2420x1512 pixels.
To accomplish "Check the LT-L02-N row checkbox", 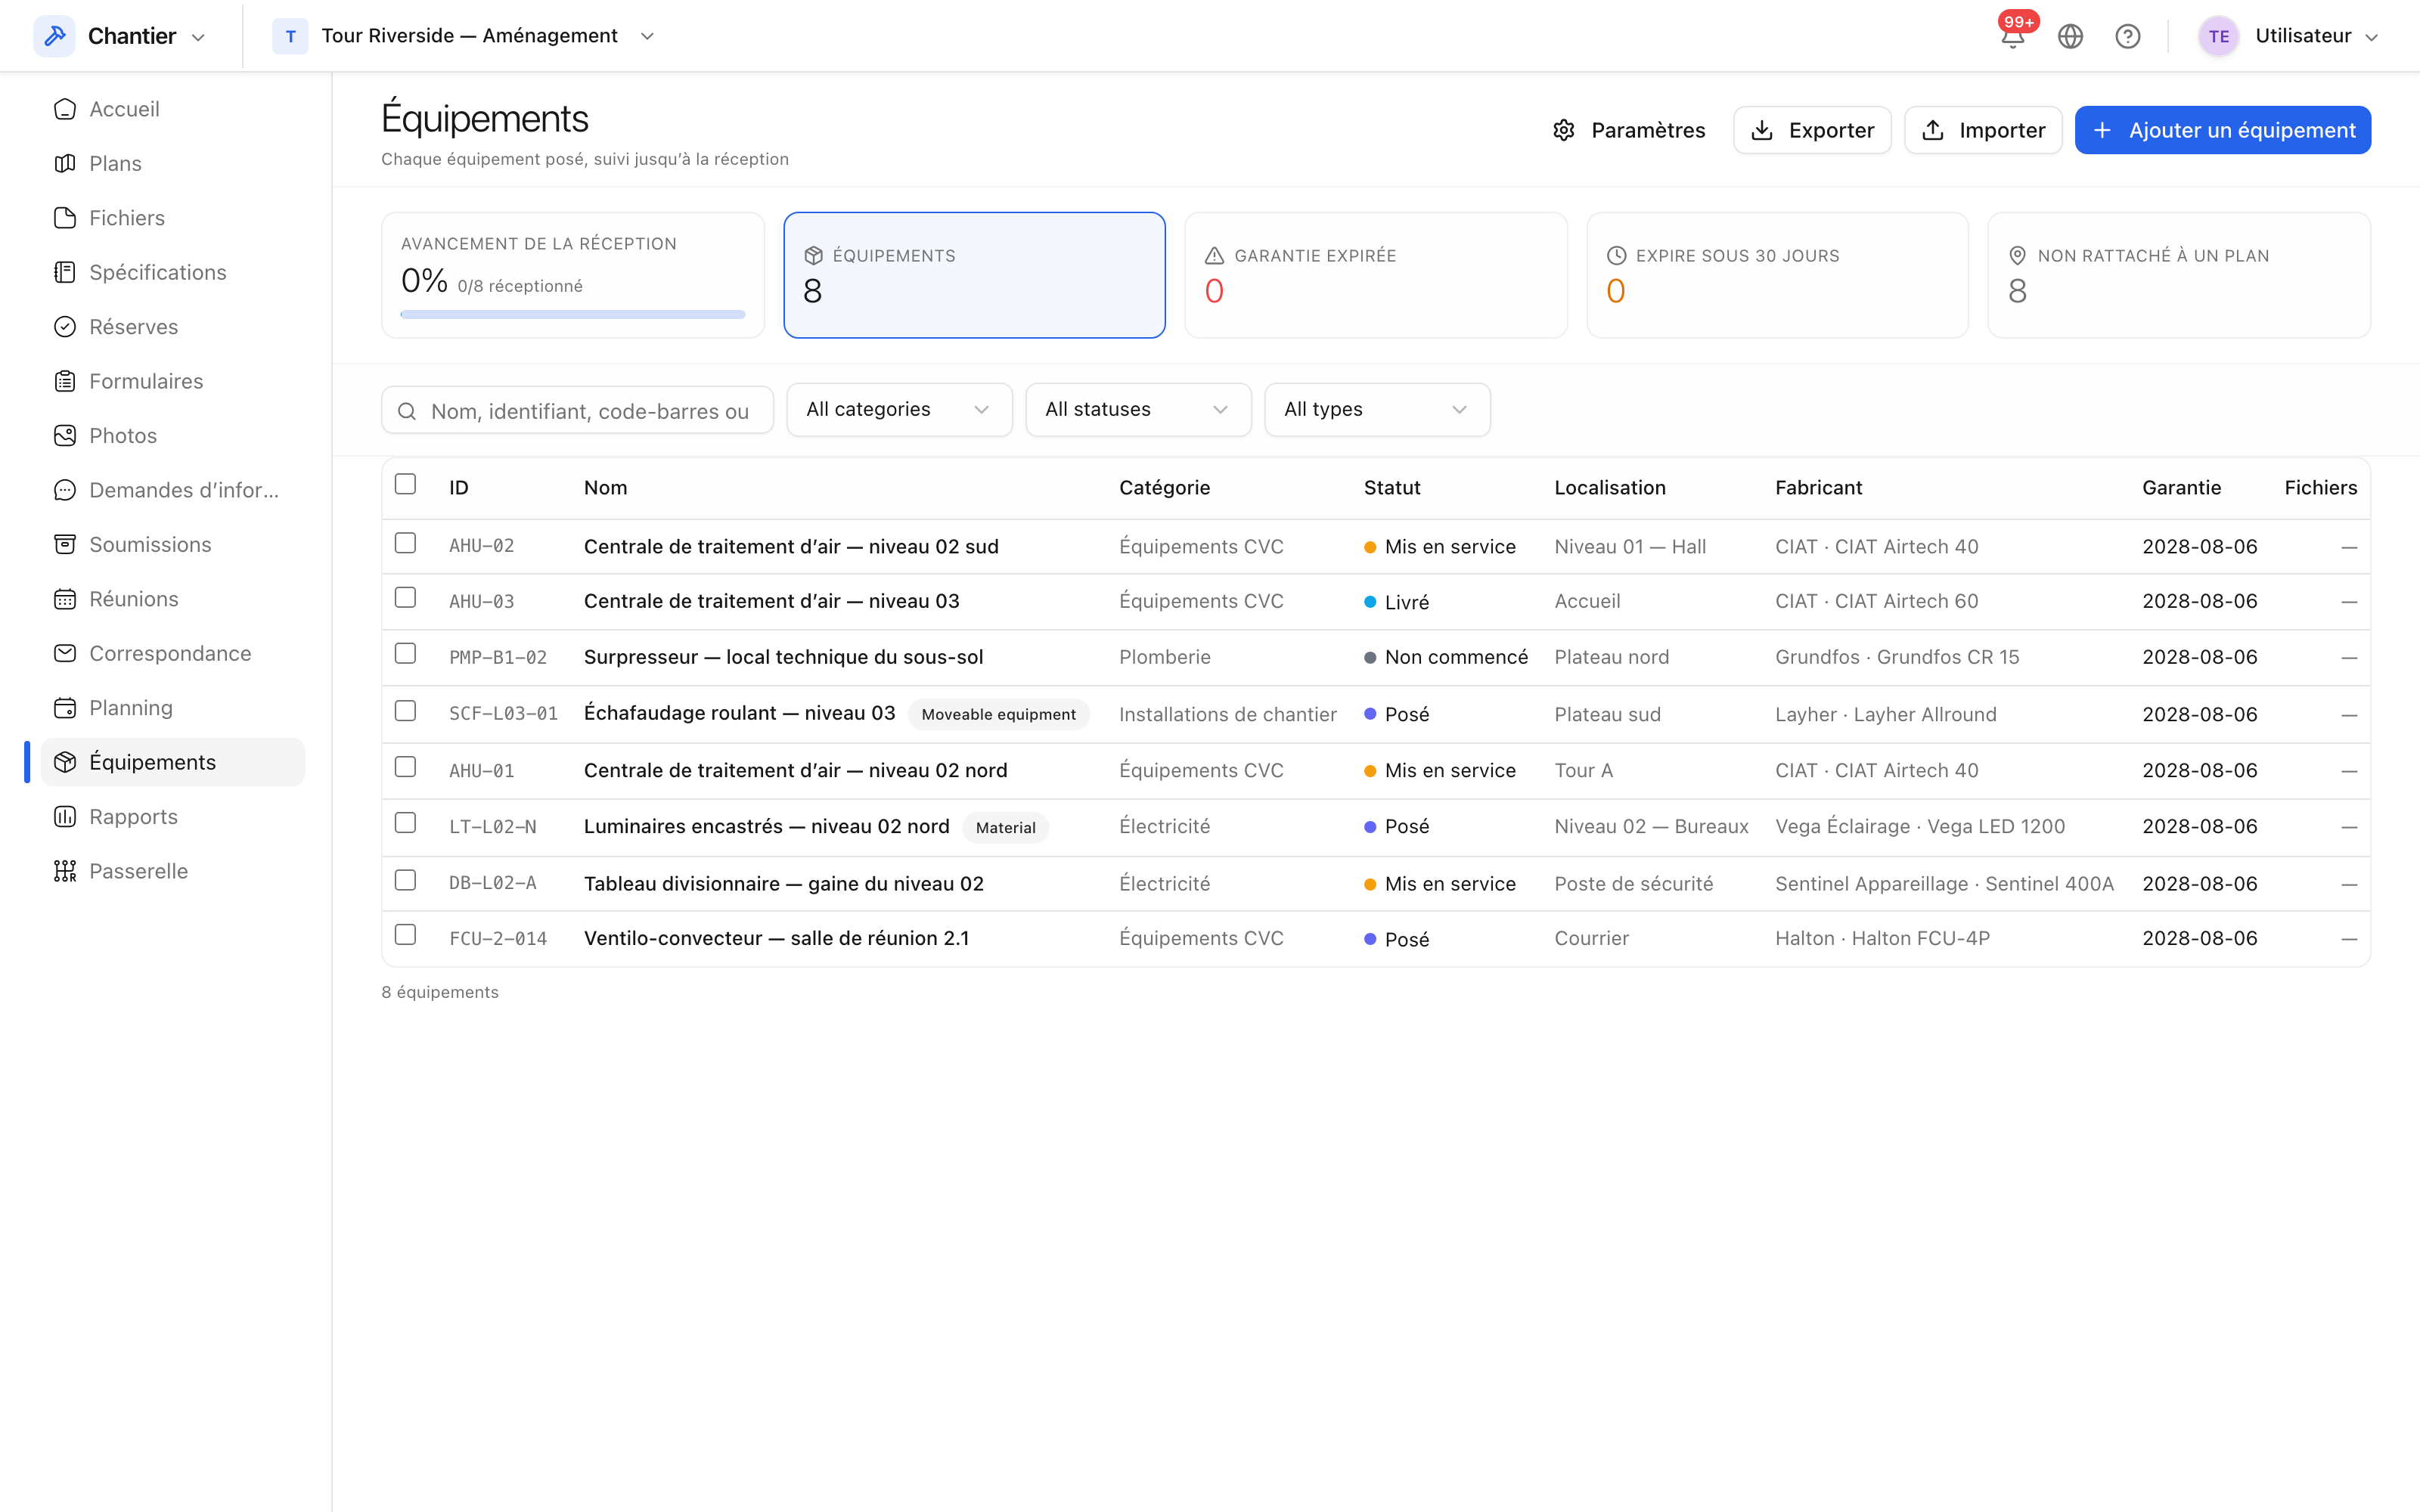I will coord(405,823).
